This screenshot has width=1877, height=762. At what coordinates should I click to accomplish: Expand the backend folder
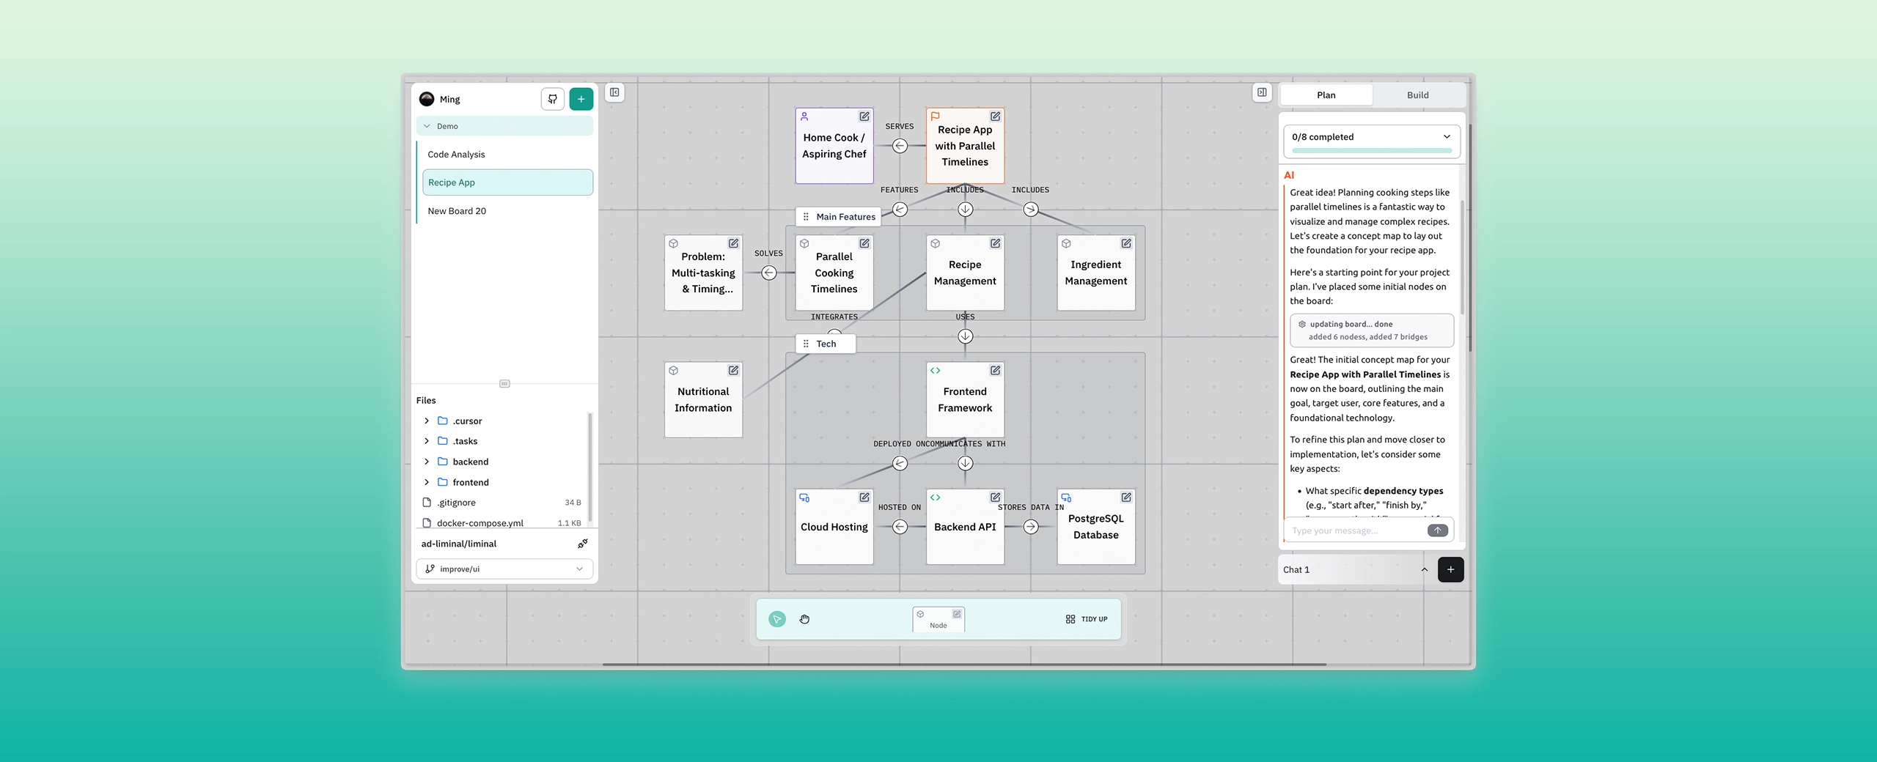[427, 462]
